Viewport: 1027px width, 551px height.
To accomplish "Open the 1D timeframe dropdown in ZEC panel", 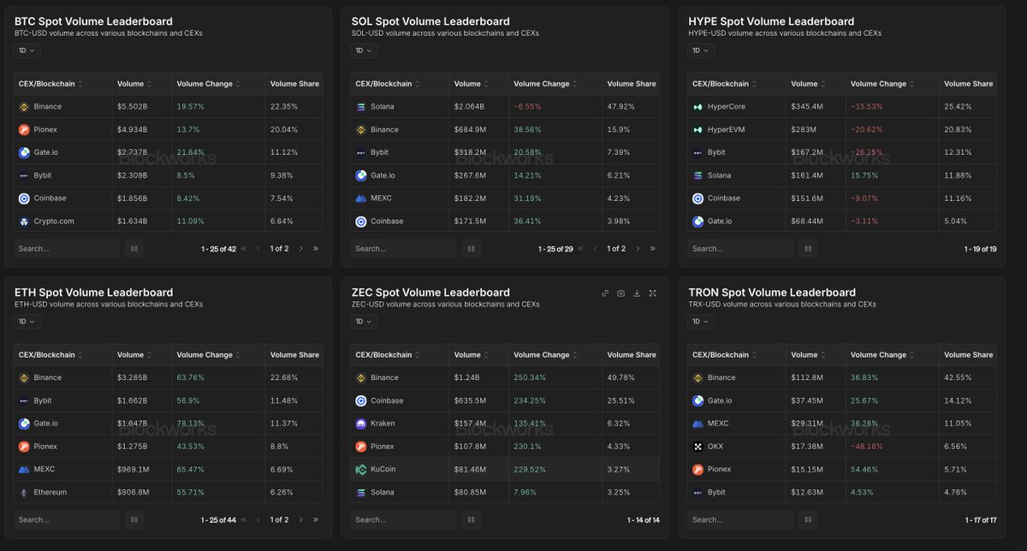I will pyautogui.click(x=365, y=322).
